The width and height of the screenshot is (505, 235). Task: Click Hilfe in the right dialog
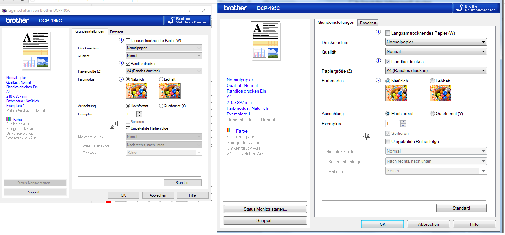pos(474,224)
